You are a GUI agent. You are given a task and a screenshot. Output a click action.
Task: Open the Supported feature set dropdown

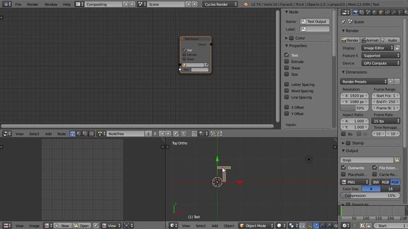point(381,55)
